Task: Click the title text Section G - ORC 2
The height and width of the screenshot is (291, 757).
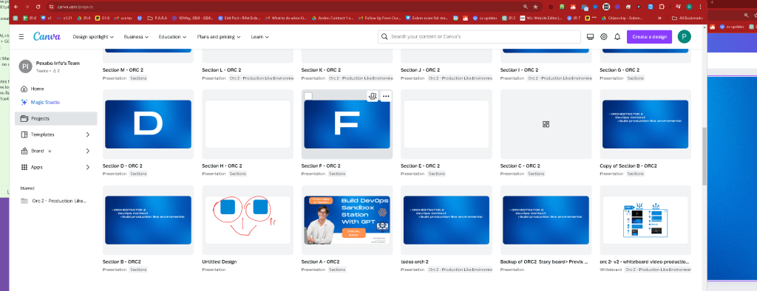Action: 619,70
